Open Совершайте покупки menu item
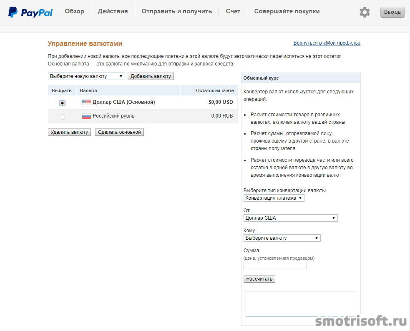This screenshot has width=410, height=331. coord(287,12)
